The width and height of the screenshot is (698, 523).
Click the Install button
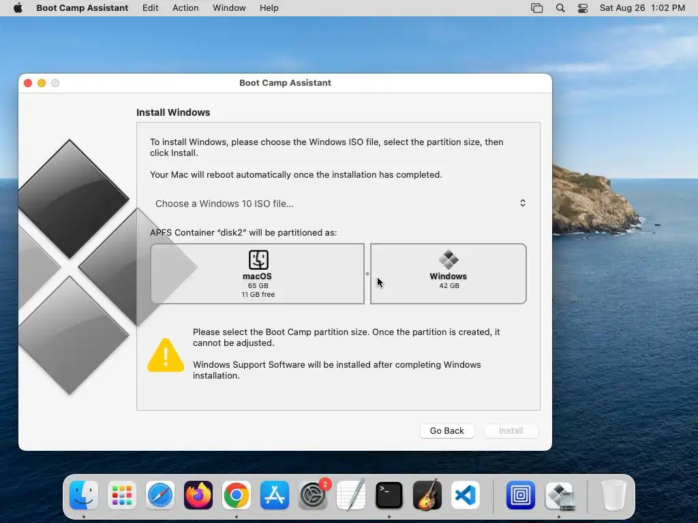click(x=511, y=430)
